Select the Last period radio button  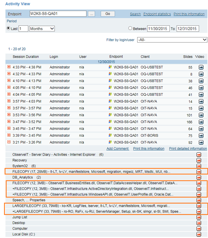click(x=9, y=28)
